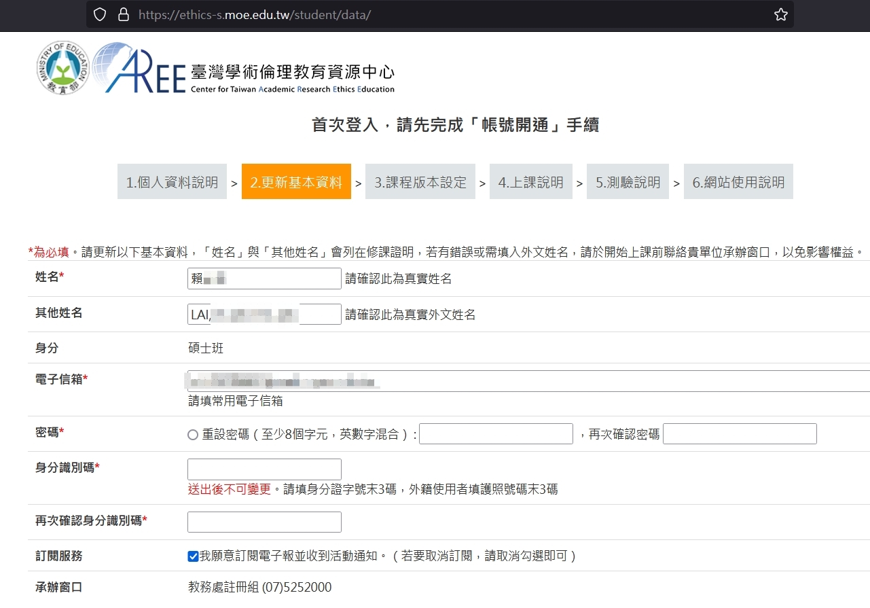Image resolution: width=870 pixels, height=608 pixels.
Task: Click the new password input field
Action: (x=496, y=434)
